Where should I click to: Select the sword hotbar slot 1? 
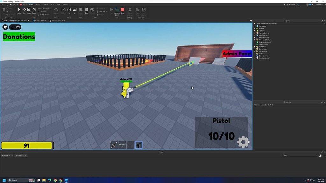click(114, 145)
